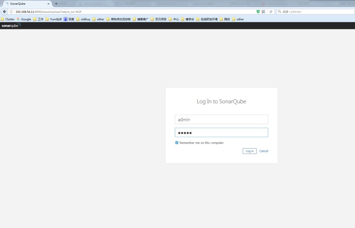Close the SonarQube browser tab
This screenshot has width=355, height=228.
[x=48, y=4]
